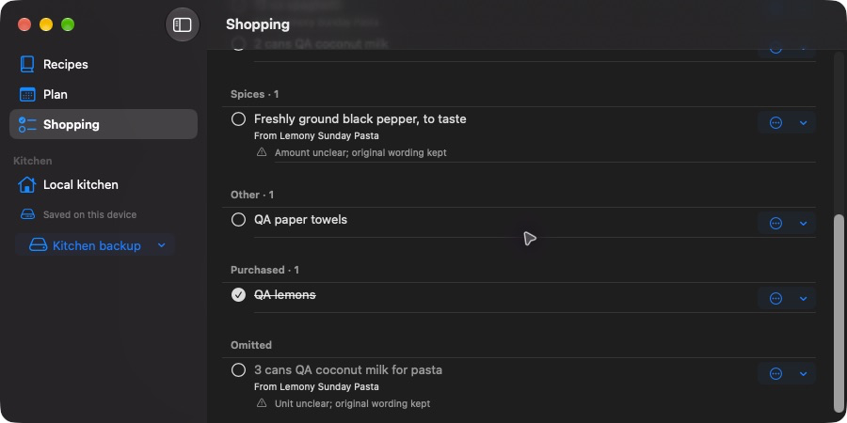Open more options for QA paper towels
This screenshot has width=847, height=423.
(x=775, y=223)
